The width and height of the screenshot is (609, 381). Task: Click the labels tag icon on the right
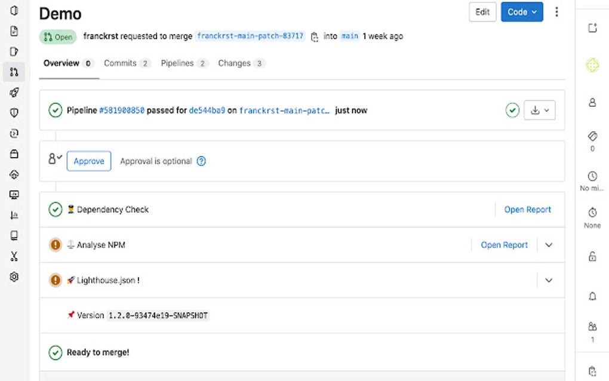591,136
